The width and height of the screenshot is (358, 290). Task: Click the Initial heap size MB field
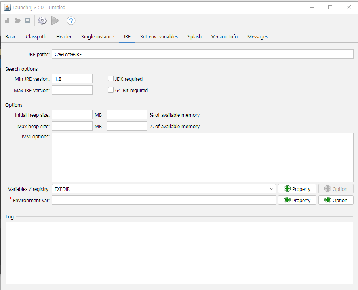point(72,115)
